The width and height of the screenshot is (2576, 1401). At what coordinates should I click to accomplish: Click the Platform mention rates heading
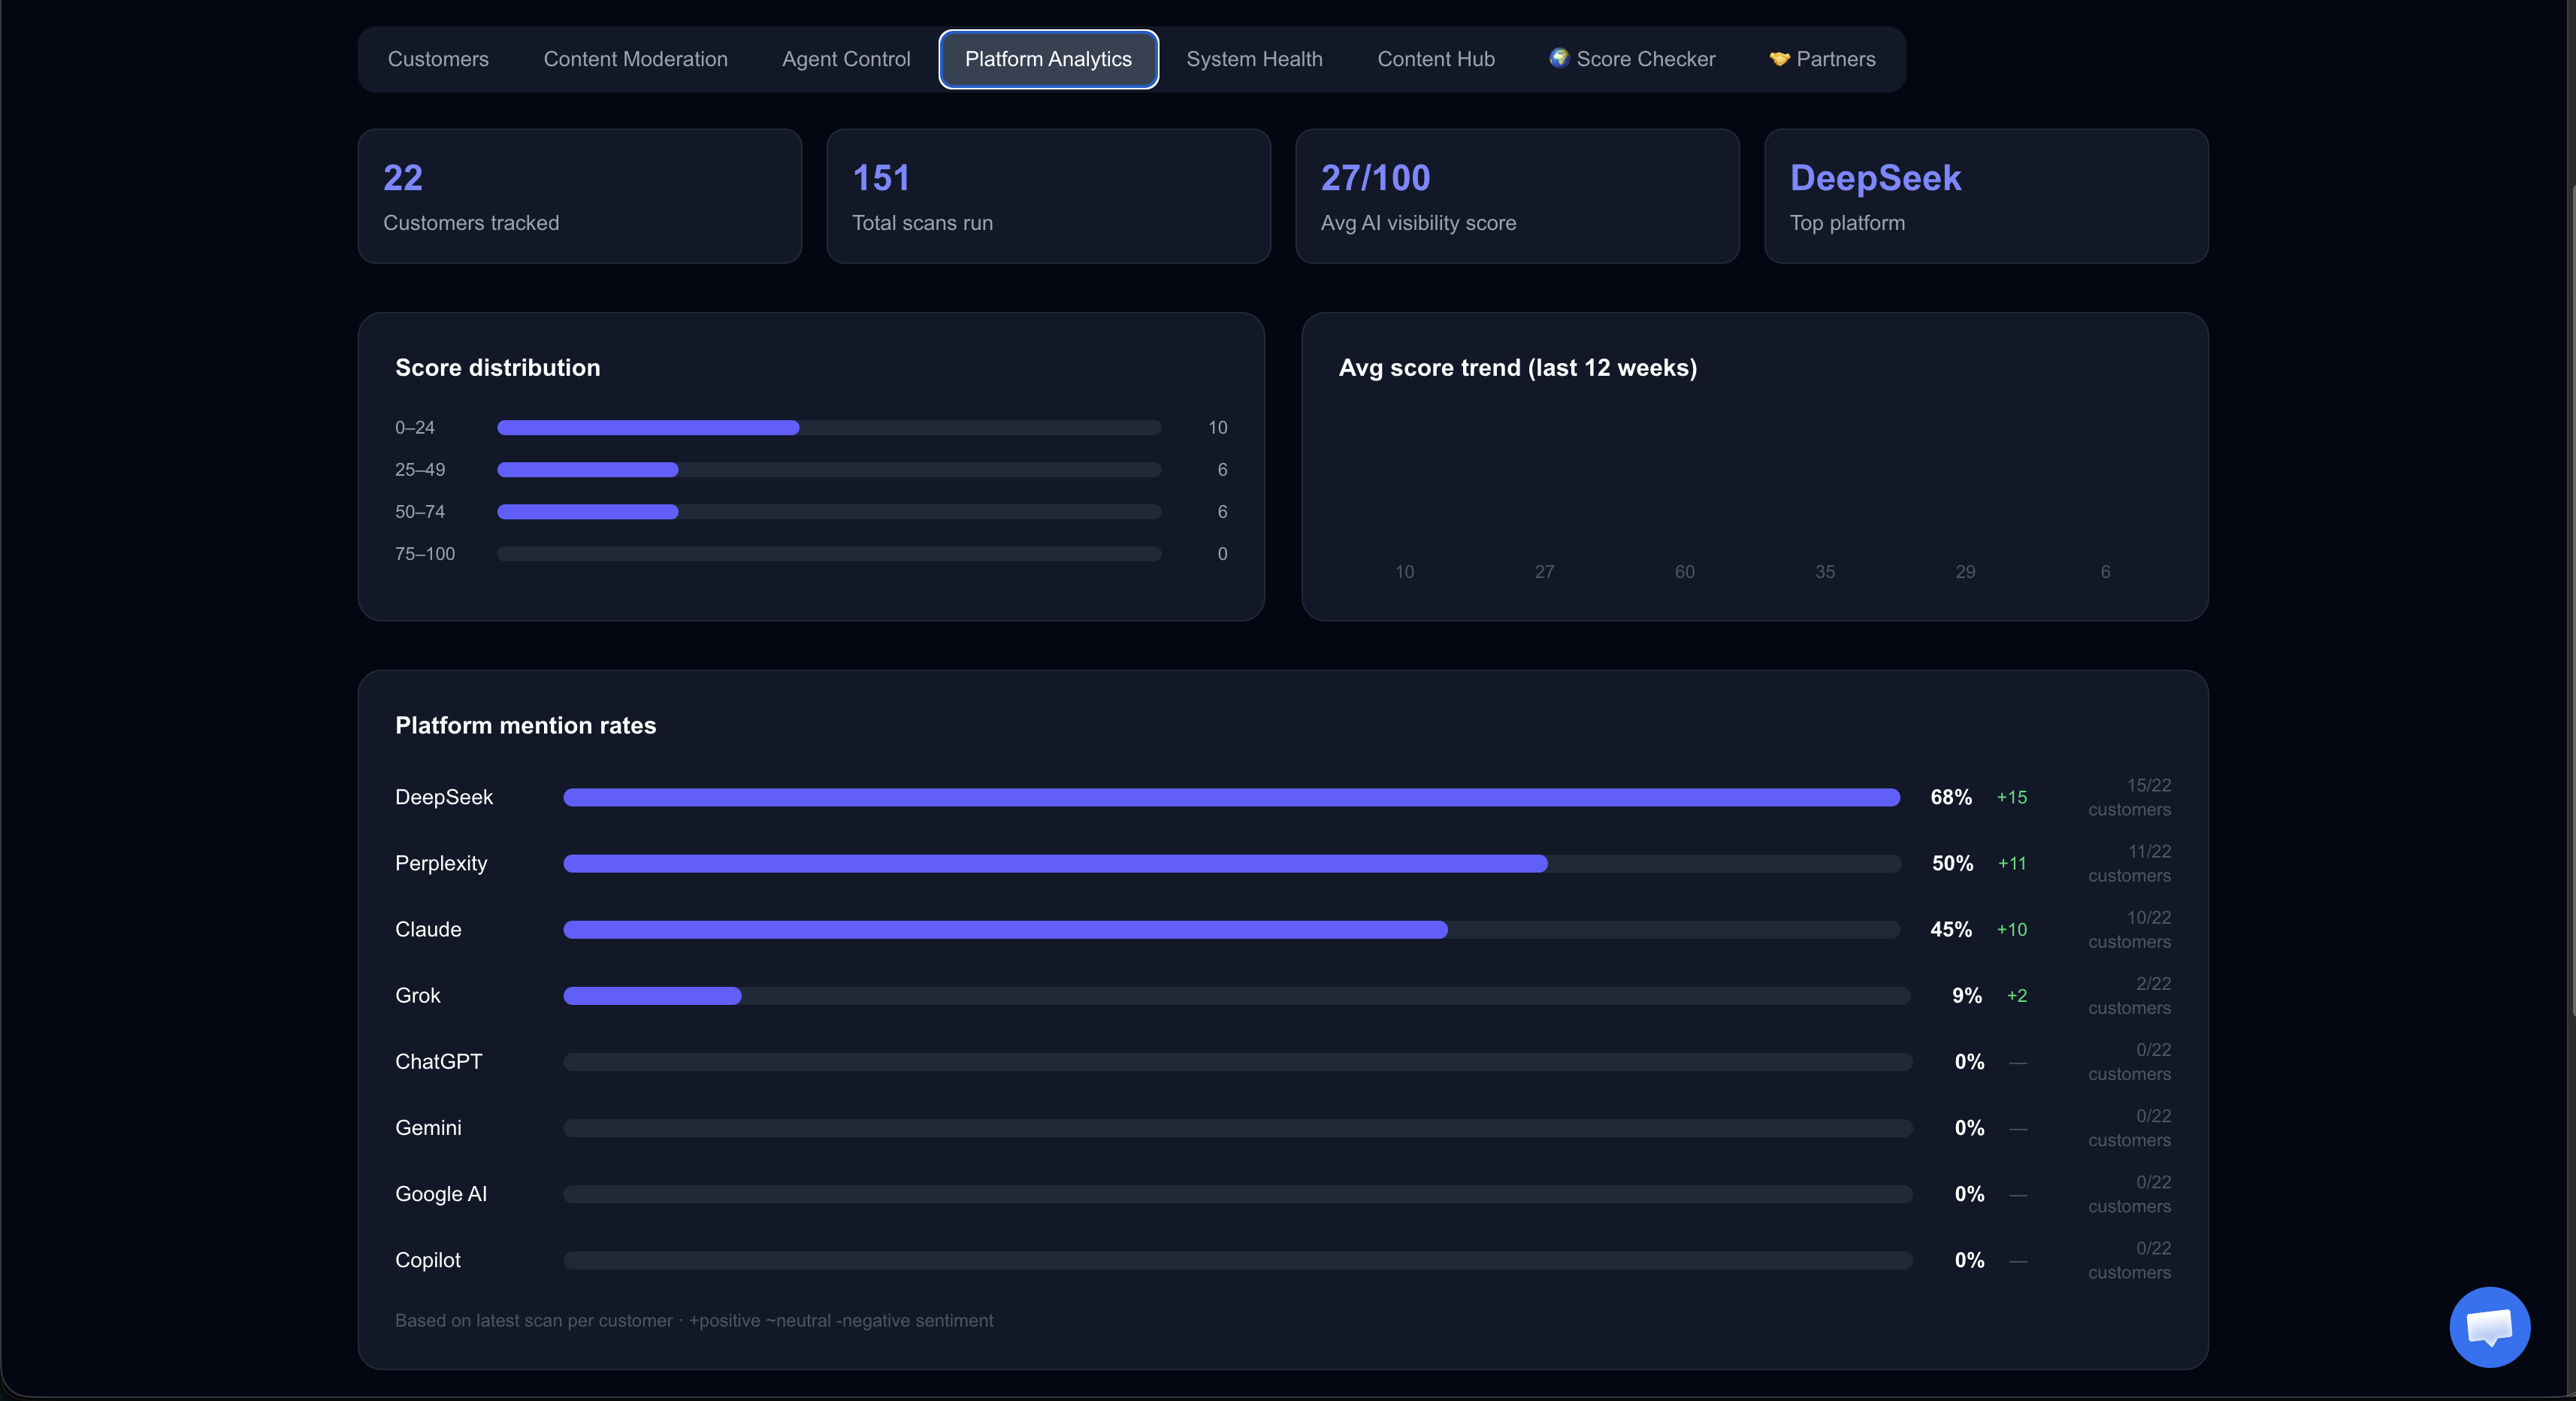(526, 726)
